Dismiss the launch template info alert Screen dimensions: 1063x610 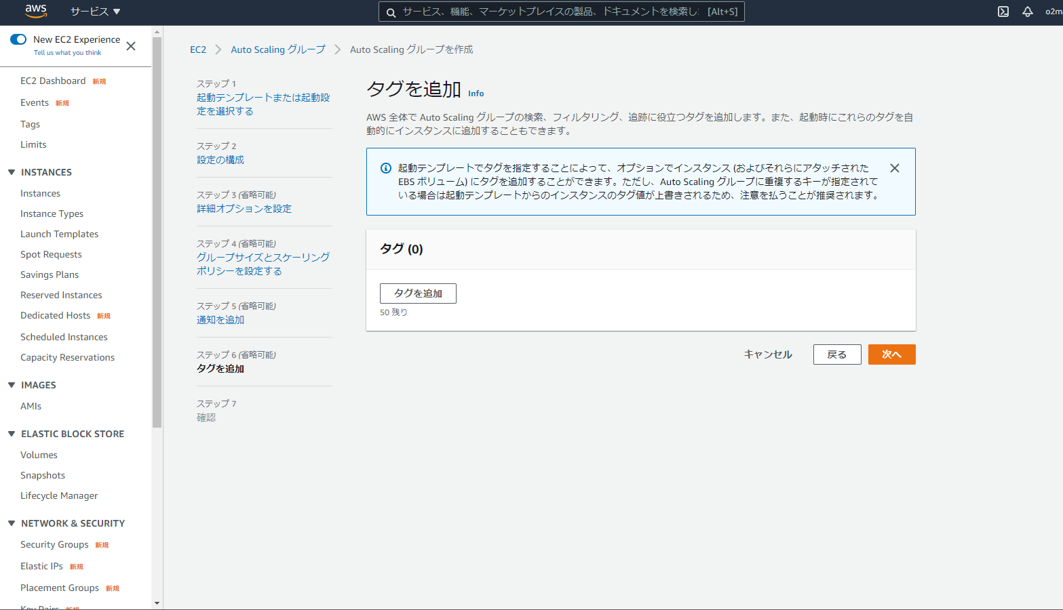(894, 168)
